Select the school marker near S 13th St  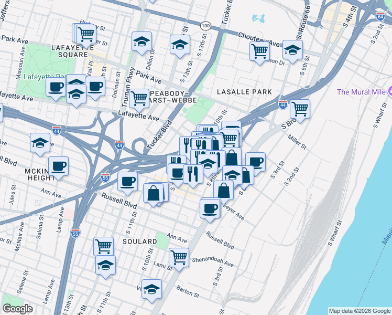(180, 45)
